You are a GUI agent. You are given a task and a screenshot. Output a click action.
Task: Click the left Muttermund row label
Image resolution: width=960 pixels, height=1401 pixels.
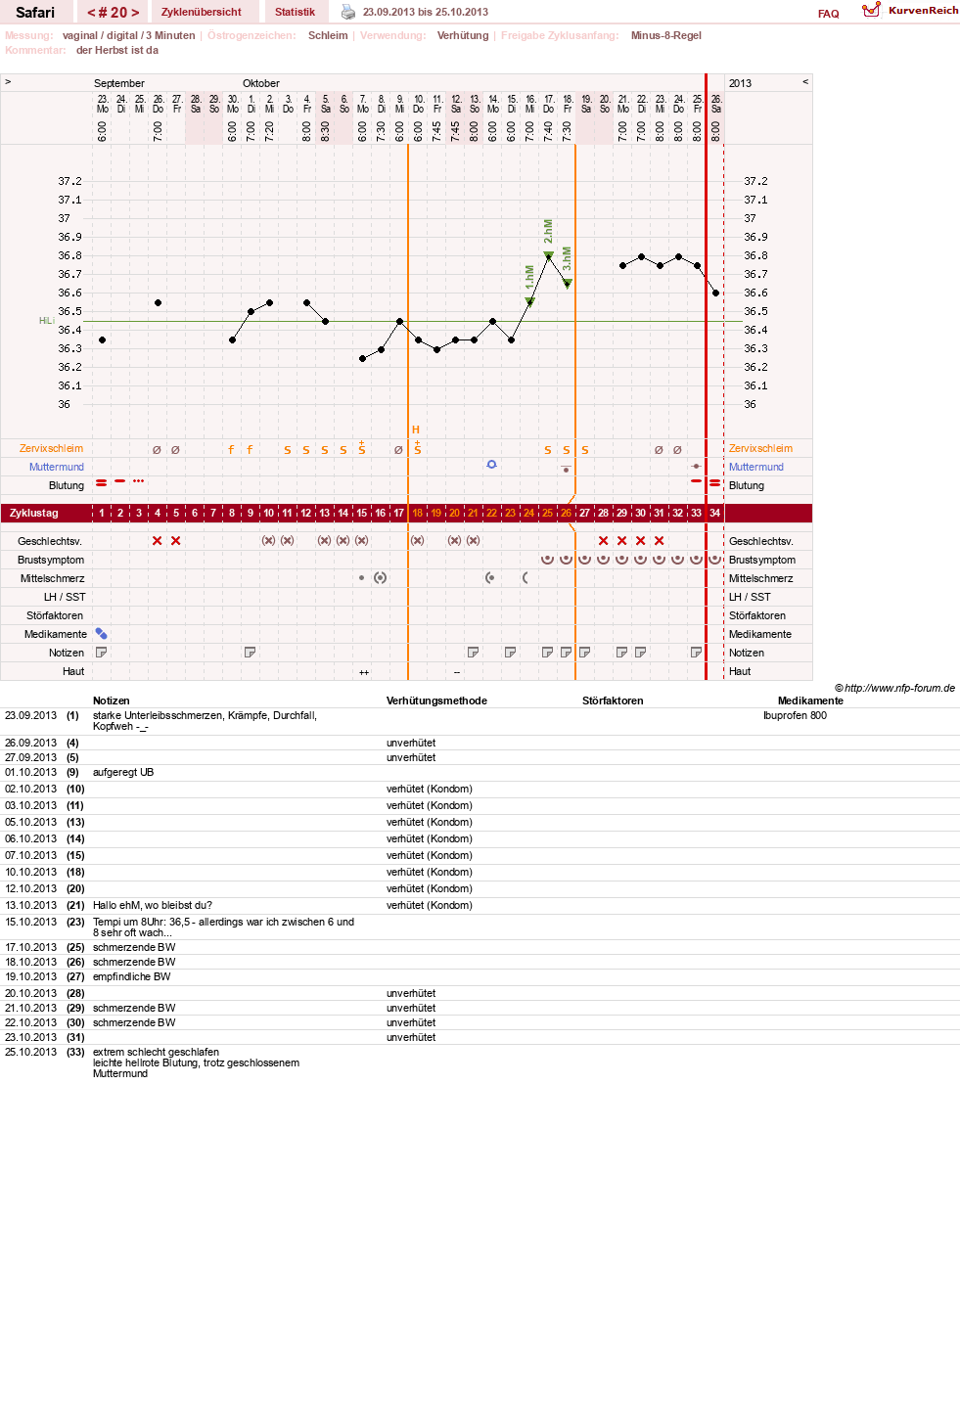[x=57, y=467]
